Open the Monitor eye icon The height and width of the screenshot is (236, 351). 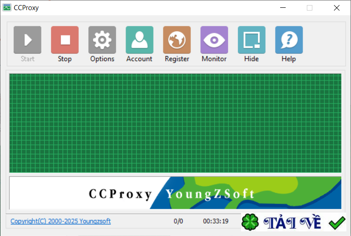pyautogui.click(x=214, y=40)
